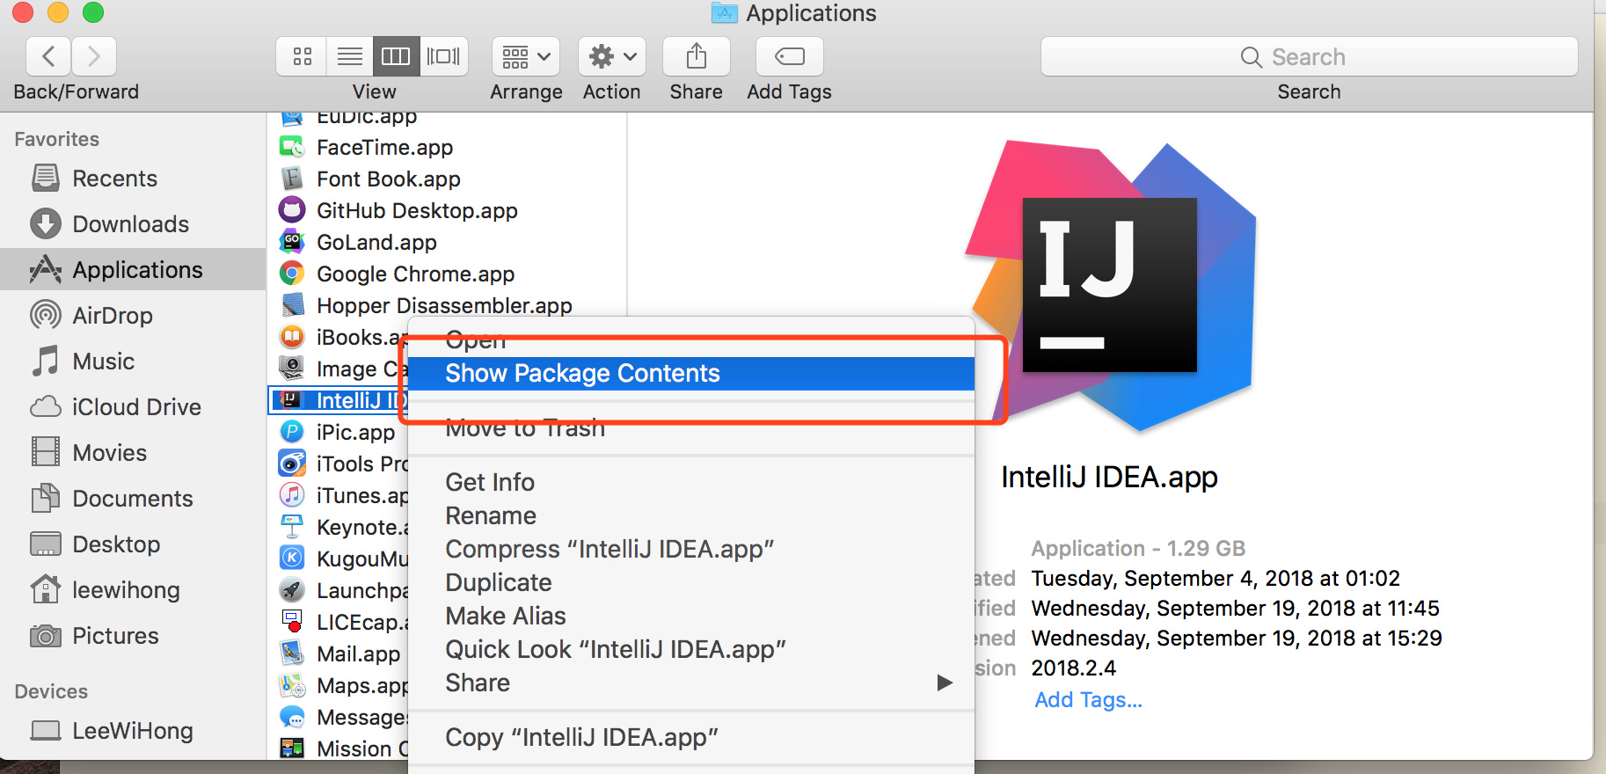
Task: Switch to list view
Action: coord(350,57)
